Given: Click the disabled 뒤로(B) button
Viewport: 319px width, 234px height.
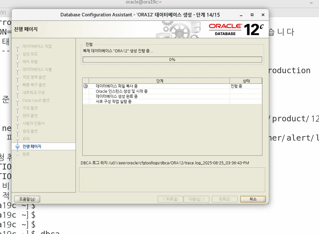Looking at the screenshot, I should (x=170, y=199).
